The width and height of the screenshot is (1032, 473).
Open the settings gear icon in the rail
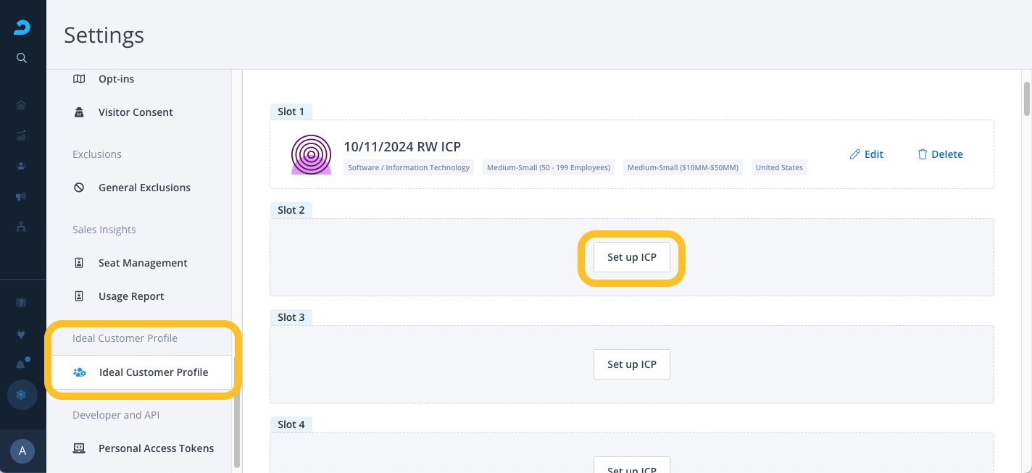(x=21, y=395)
